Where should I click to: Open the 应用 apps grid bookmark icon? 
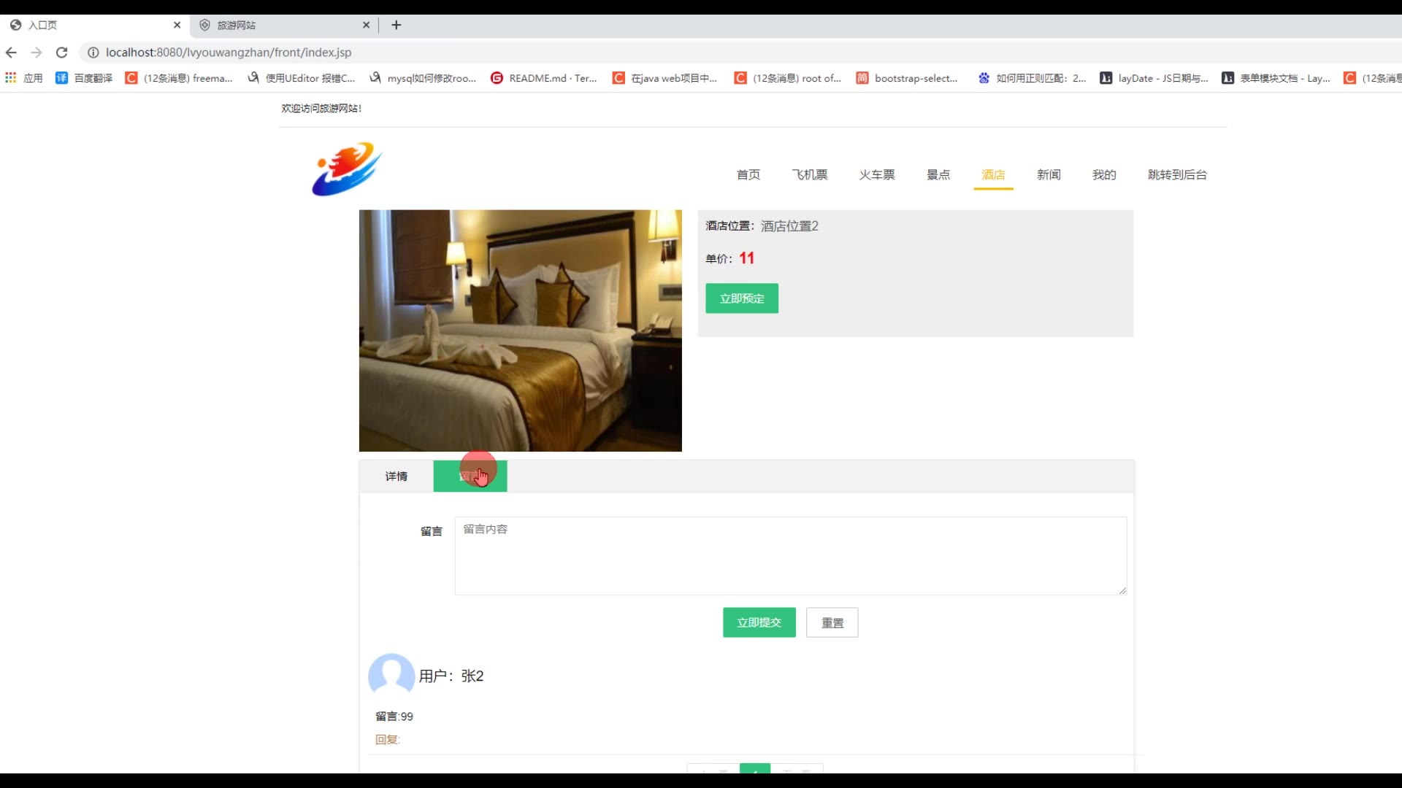click(11, 78)
